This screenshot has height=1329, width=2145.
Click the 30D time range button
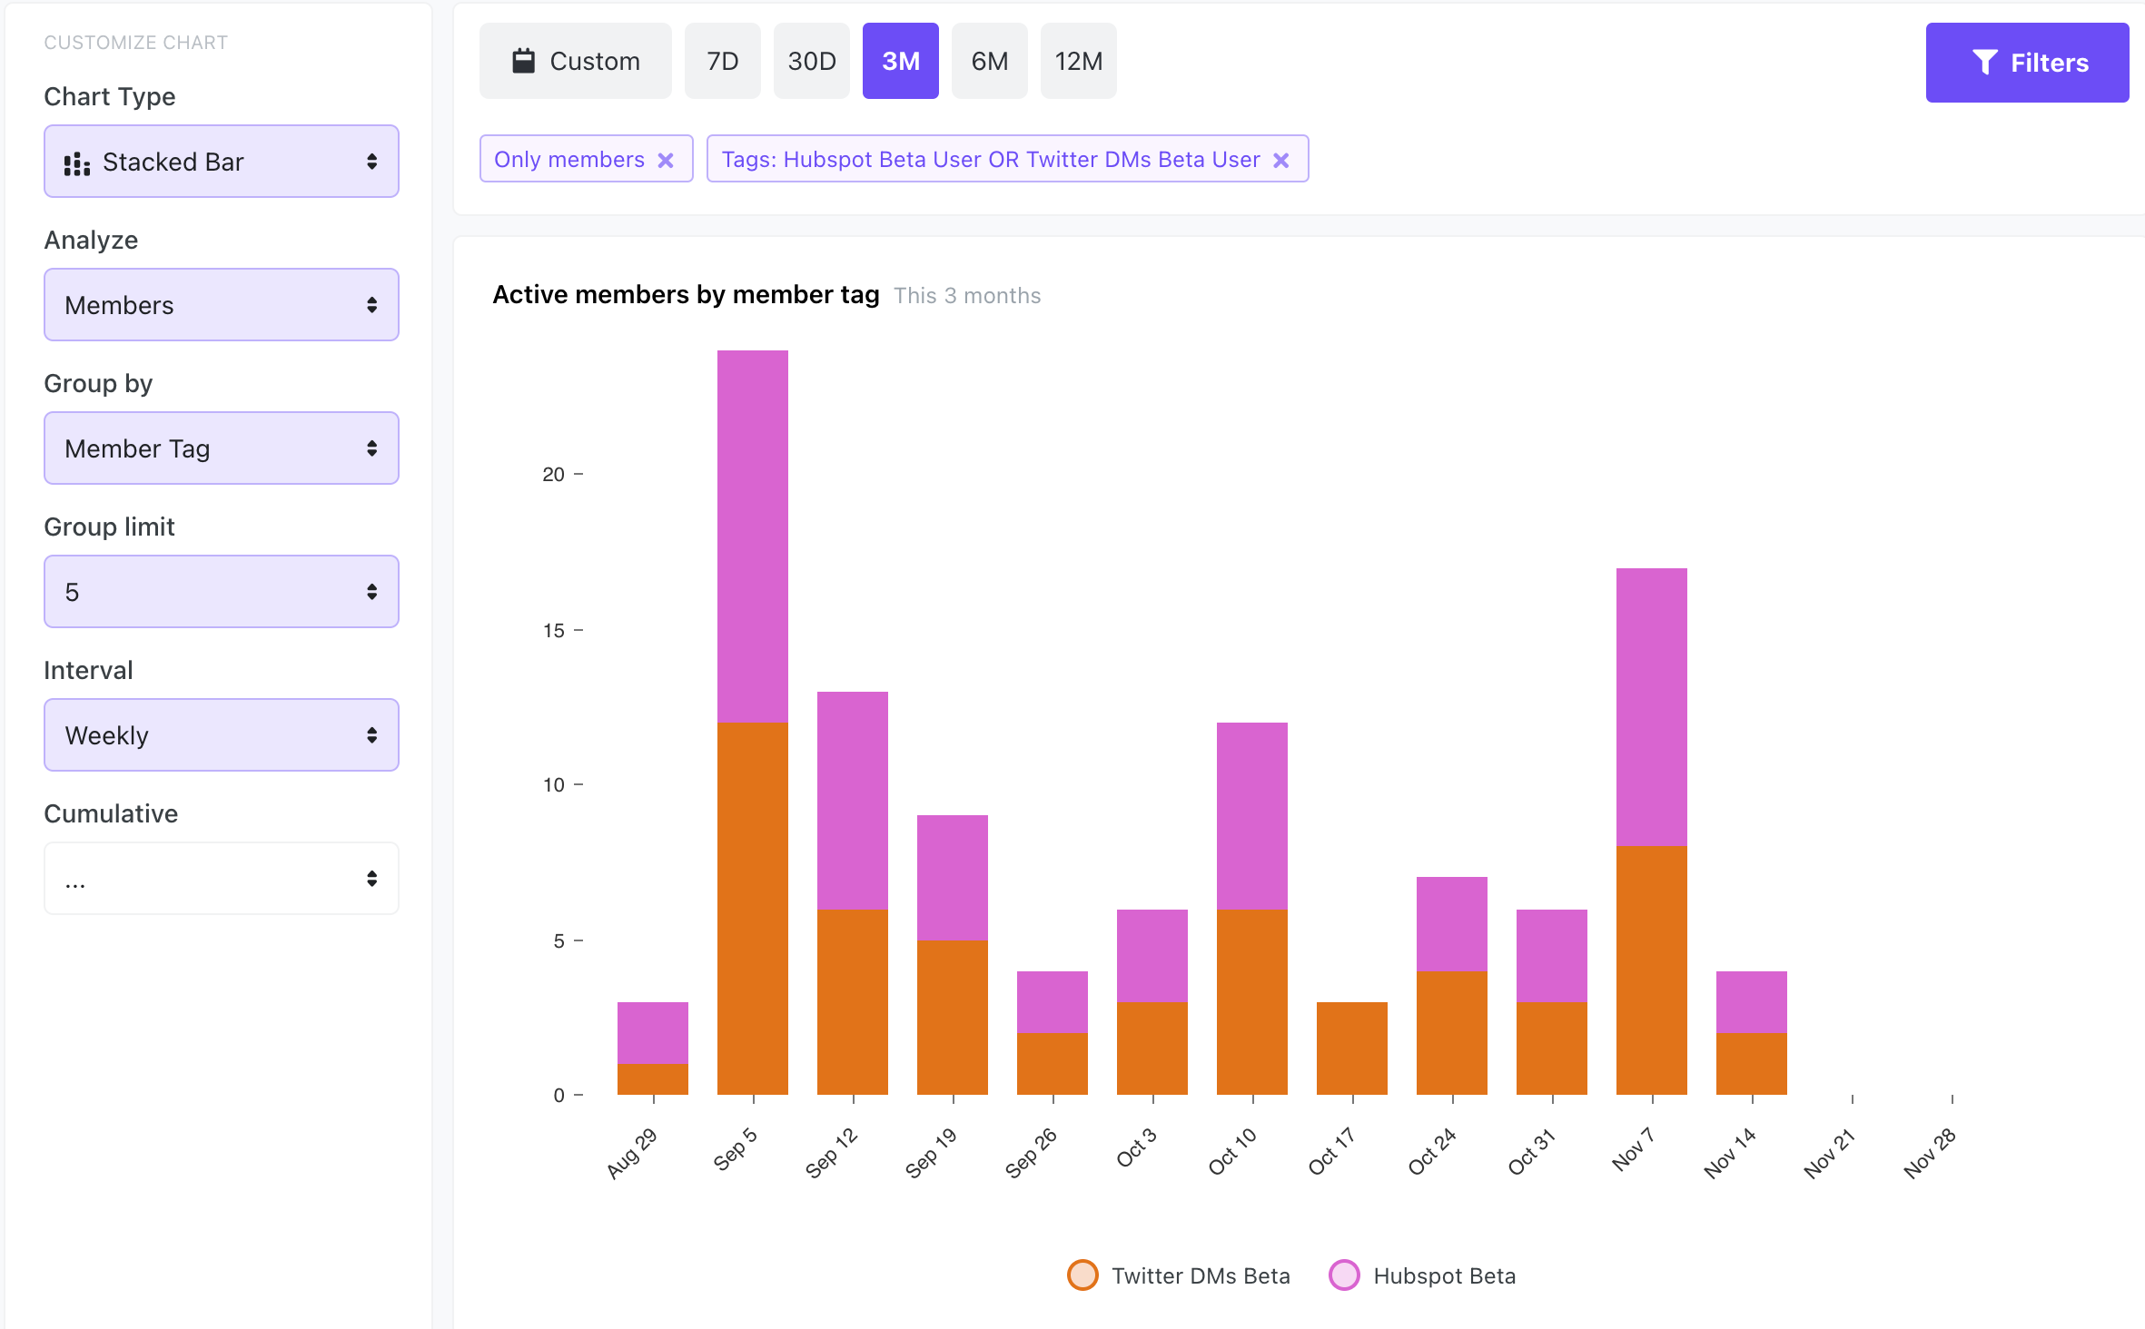pyautogui.click(x=810, y=61)
